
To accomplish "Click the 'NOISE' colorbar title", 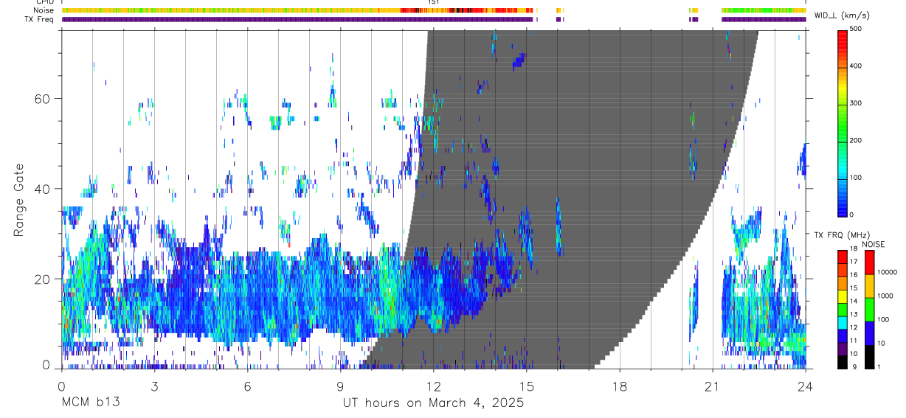I will pos(873,245).
